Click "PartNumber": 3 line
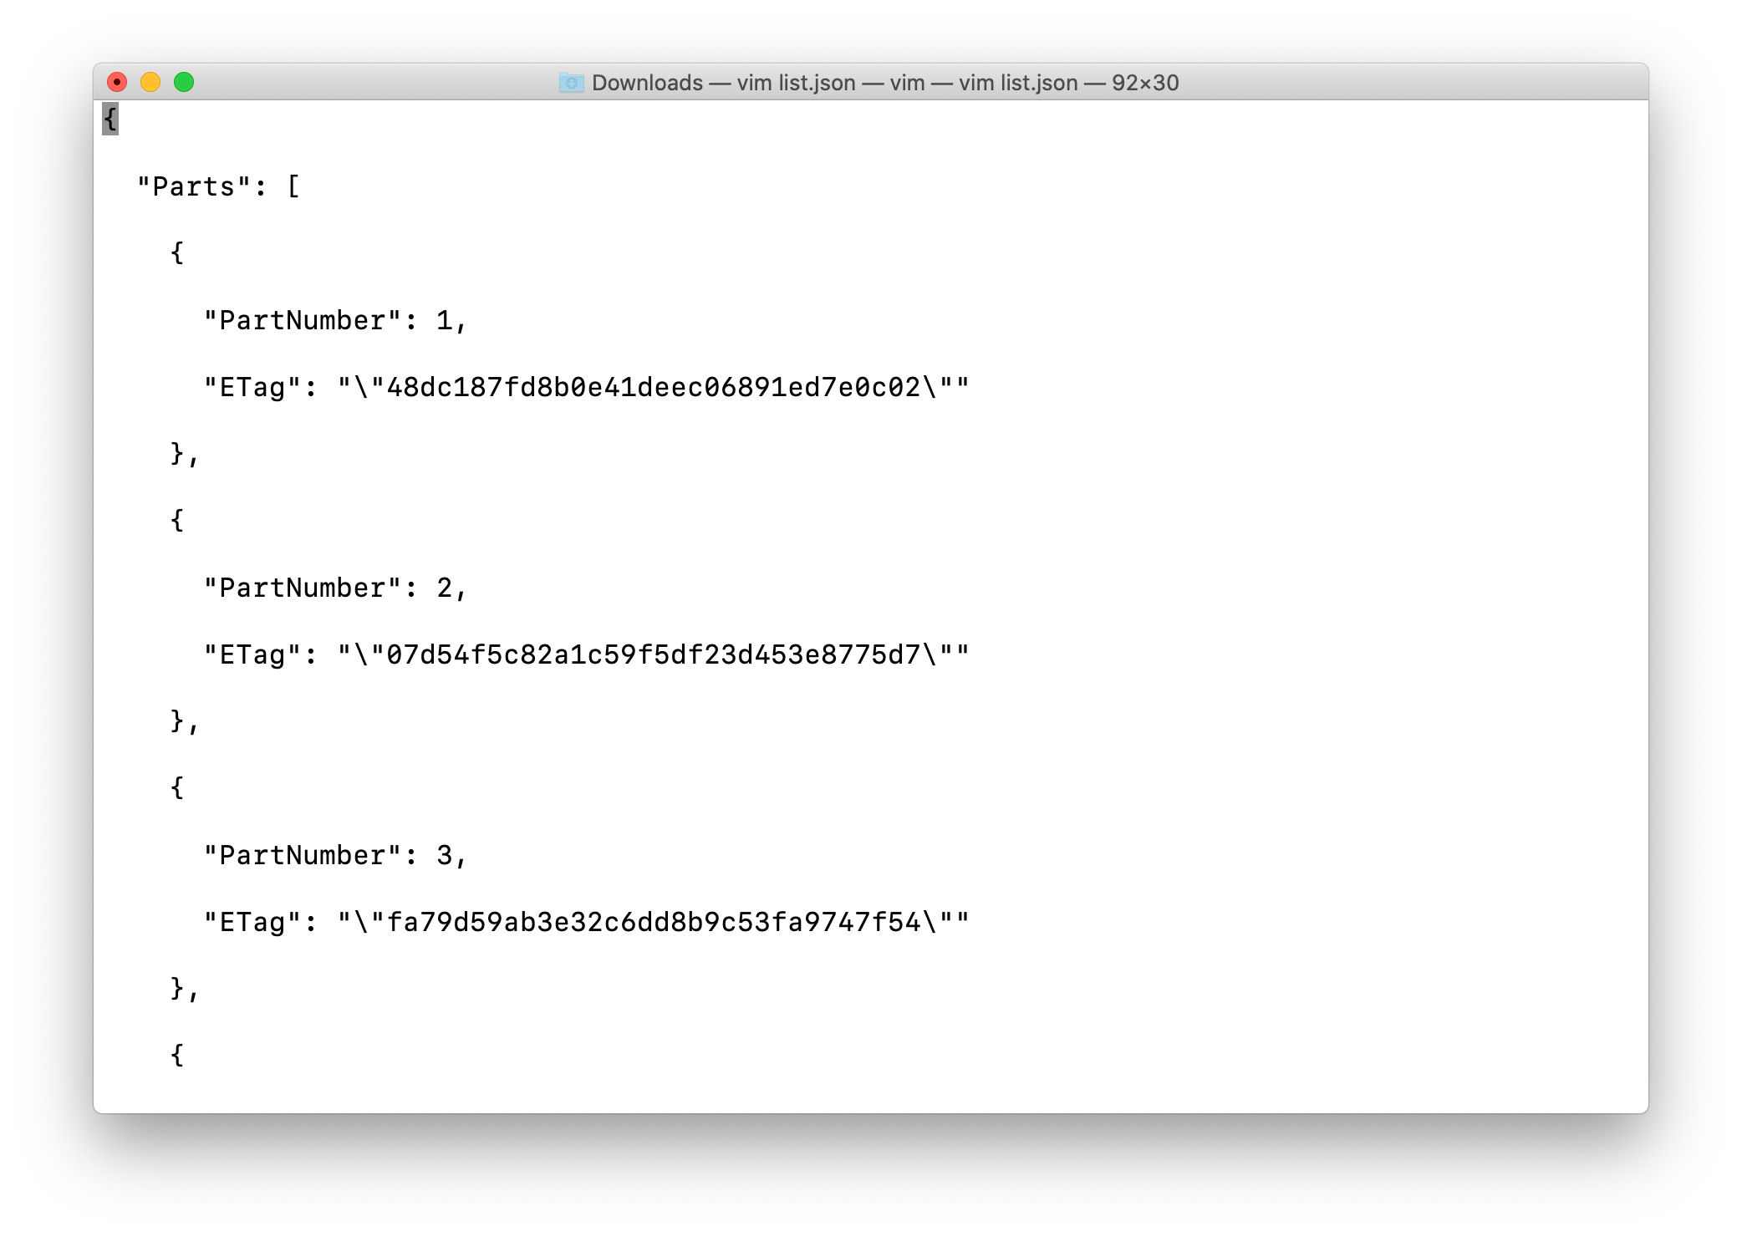Viewport: 1742px width, 1237px height. [335, 855]
